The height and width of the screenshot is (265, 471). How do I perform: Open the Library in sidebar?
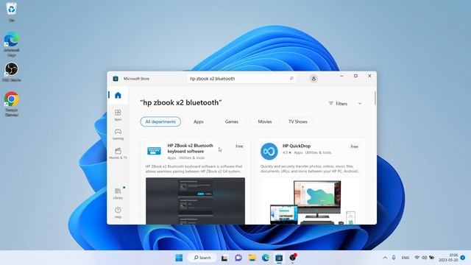coord(118,194)
